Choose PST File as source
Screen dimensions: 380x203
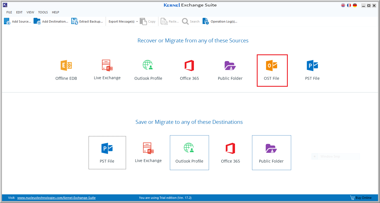pos(312,71)
